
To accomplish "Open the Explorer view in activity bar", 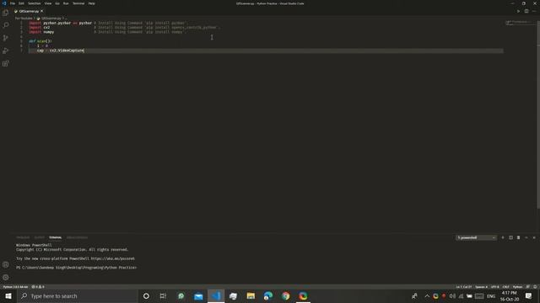I will coord(6,13).
